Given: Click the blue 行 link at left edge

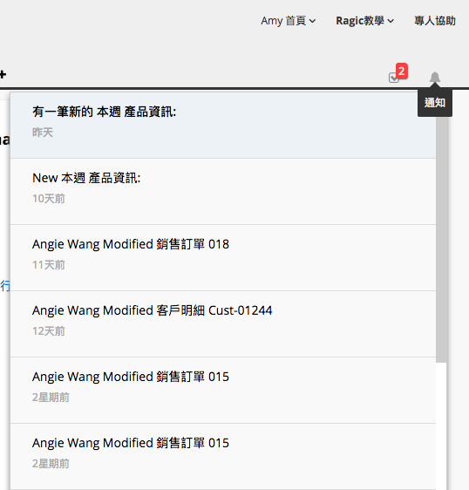Looking at the screenshot, I should [x=5, y=286].
